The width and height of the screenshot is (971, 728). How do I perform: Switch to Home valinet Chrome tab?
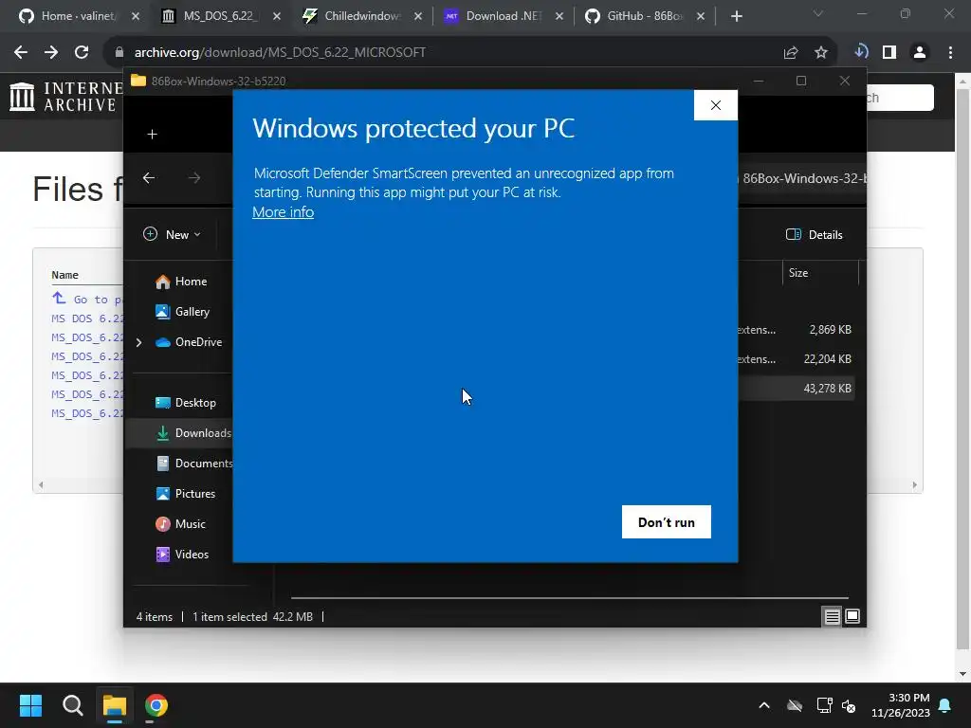pyautogui.click(x=79, y=16)
